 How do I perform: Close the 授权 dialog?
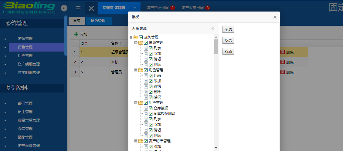coord(275,17)
